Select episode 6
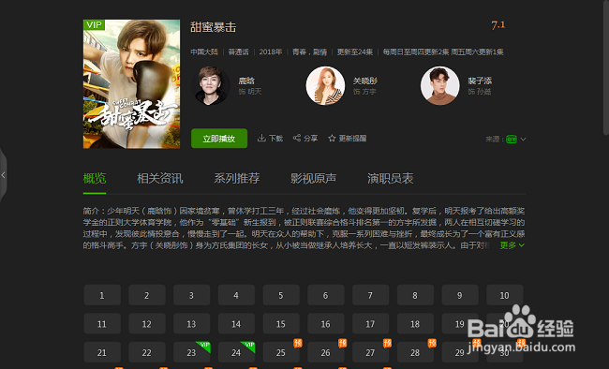609x369 pixels. (326, 295)
